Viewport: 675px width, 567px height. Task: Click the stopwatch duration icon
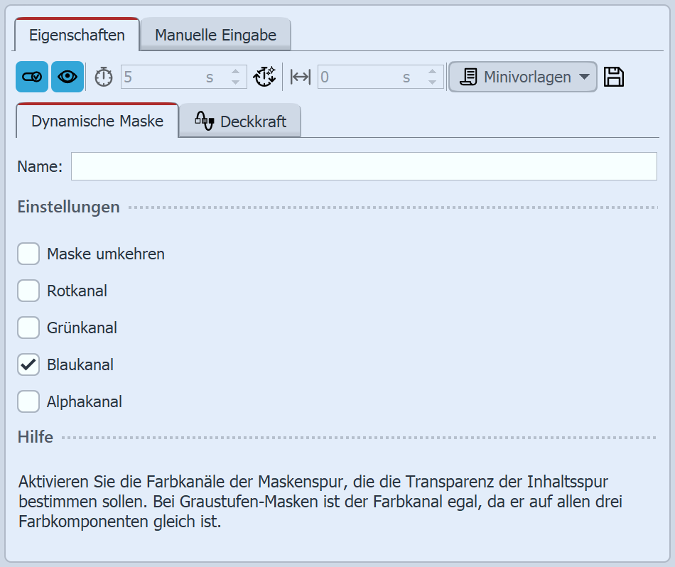coord(103,77)
